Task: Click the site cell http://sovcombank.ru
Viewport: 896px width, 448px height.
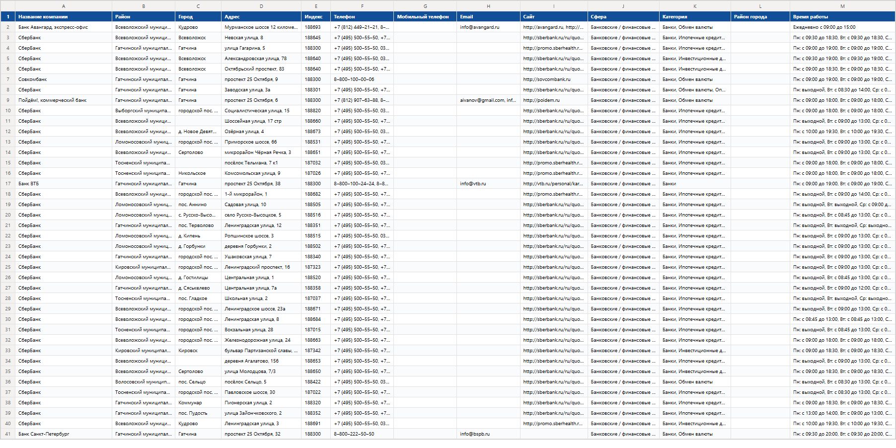Action: point(554,79)
